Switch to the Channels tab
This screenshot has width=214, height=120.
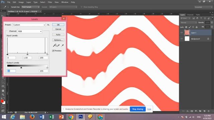click(190, 15)
